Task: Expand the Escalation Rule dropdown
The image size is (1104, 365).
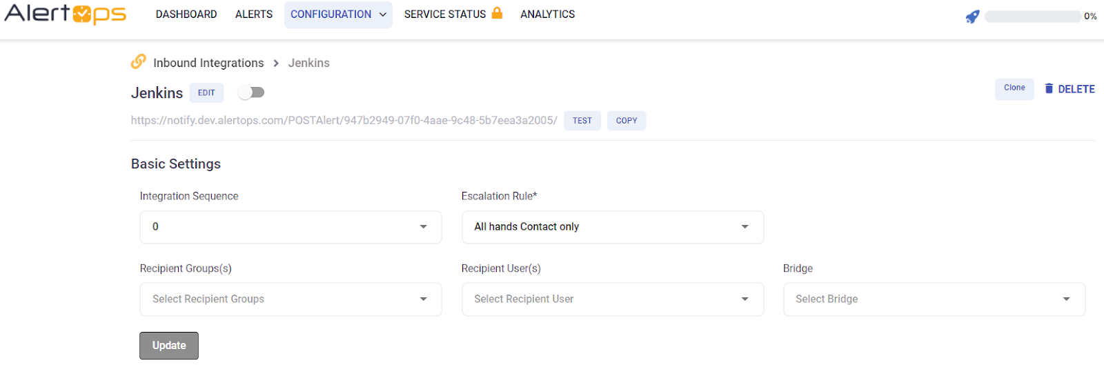Action: pyautogui.click(x=612, y=227)
